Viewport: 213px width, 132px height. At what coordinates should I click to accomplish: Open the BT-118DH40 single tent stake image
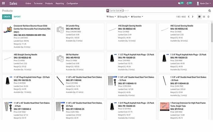[x=60, y=81]
